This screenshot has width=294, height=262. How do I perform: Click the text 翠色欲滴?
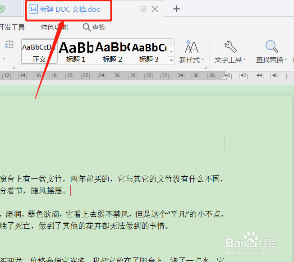click(x=43, y=214)
